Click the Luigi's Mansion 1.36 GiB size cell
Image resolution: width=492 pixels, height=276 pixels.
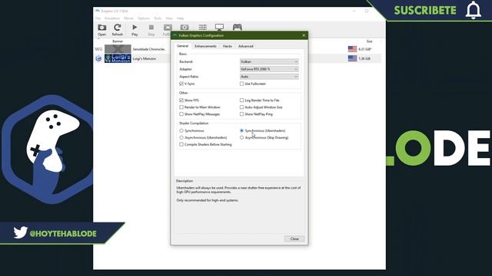364,58
